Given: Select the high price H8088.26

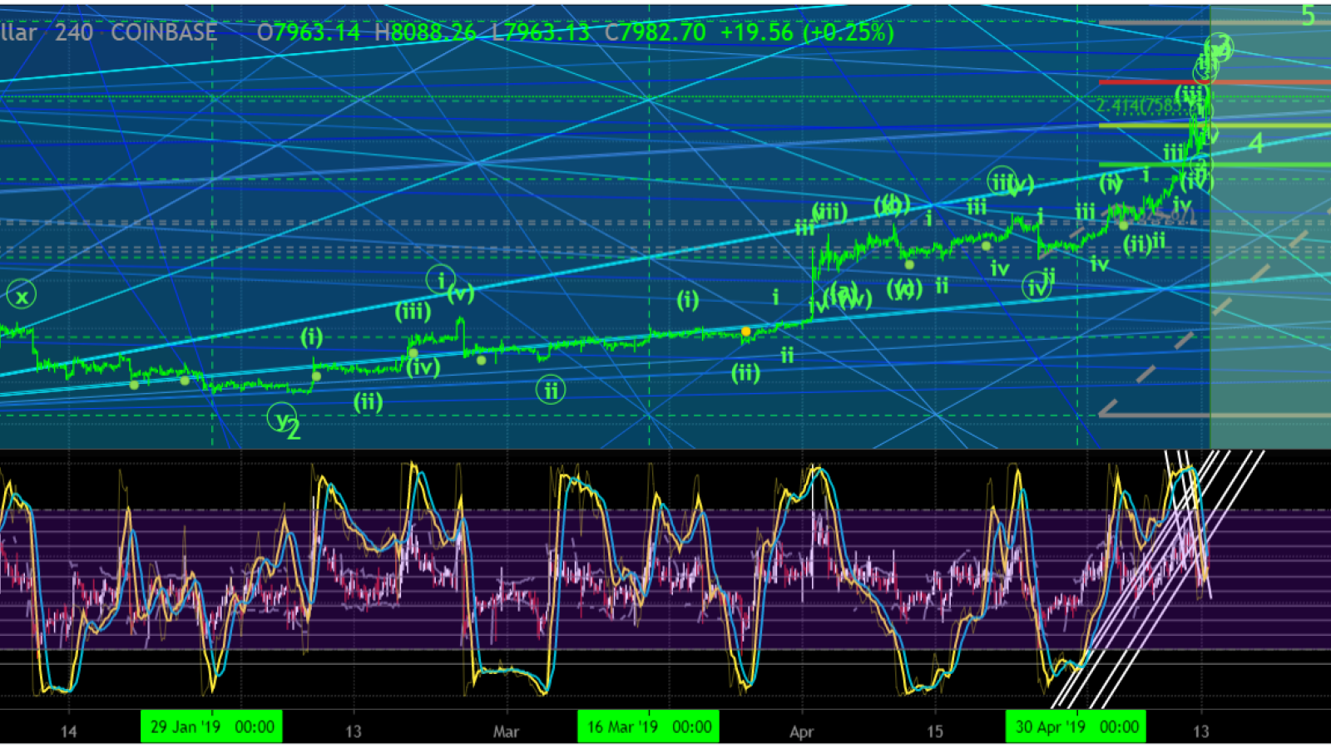Looking at the screenshot, I should (x=425, y=32).
